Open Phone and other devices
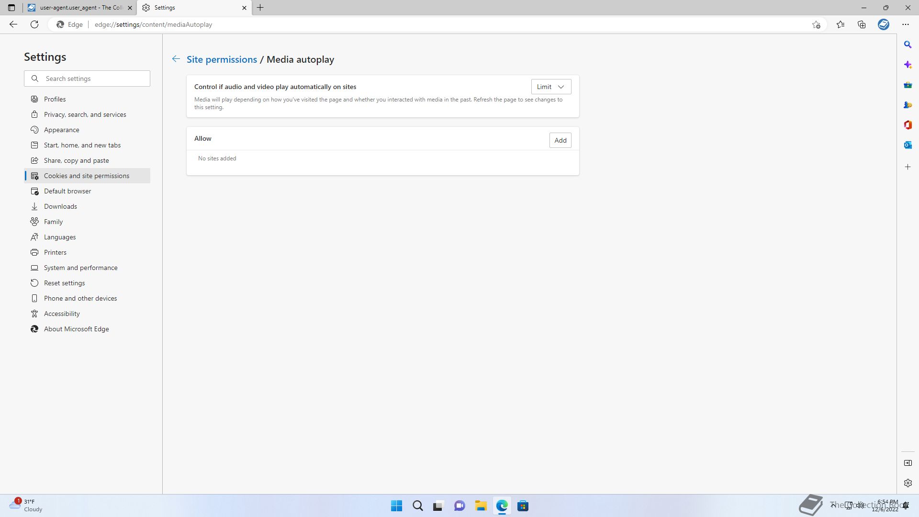Screen dimensions: 919x517 (x=87, y=298)
